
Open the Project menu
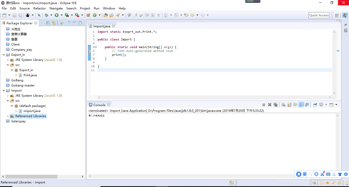coord(85,8)
